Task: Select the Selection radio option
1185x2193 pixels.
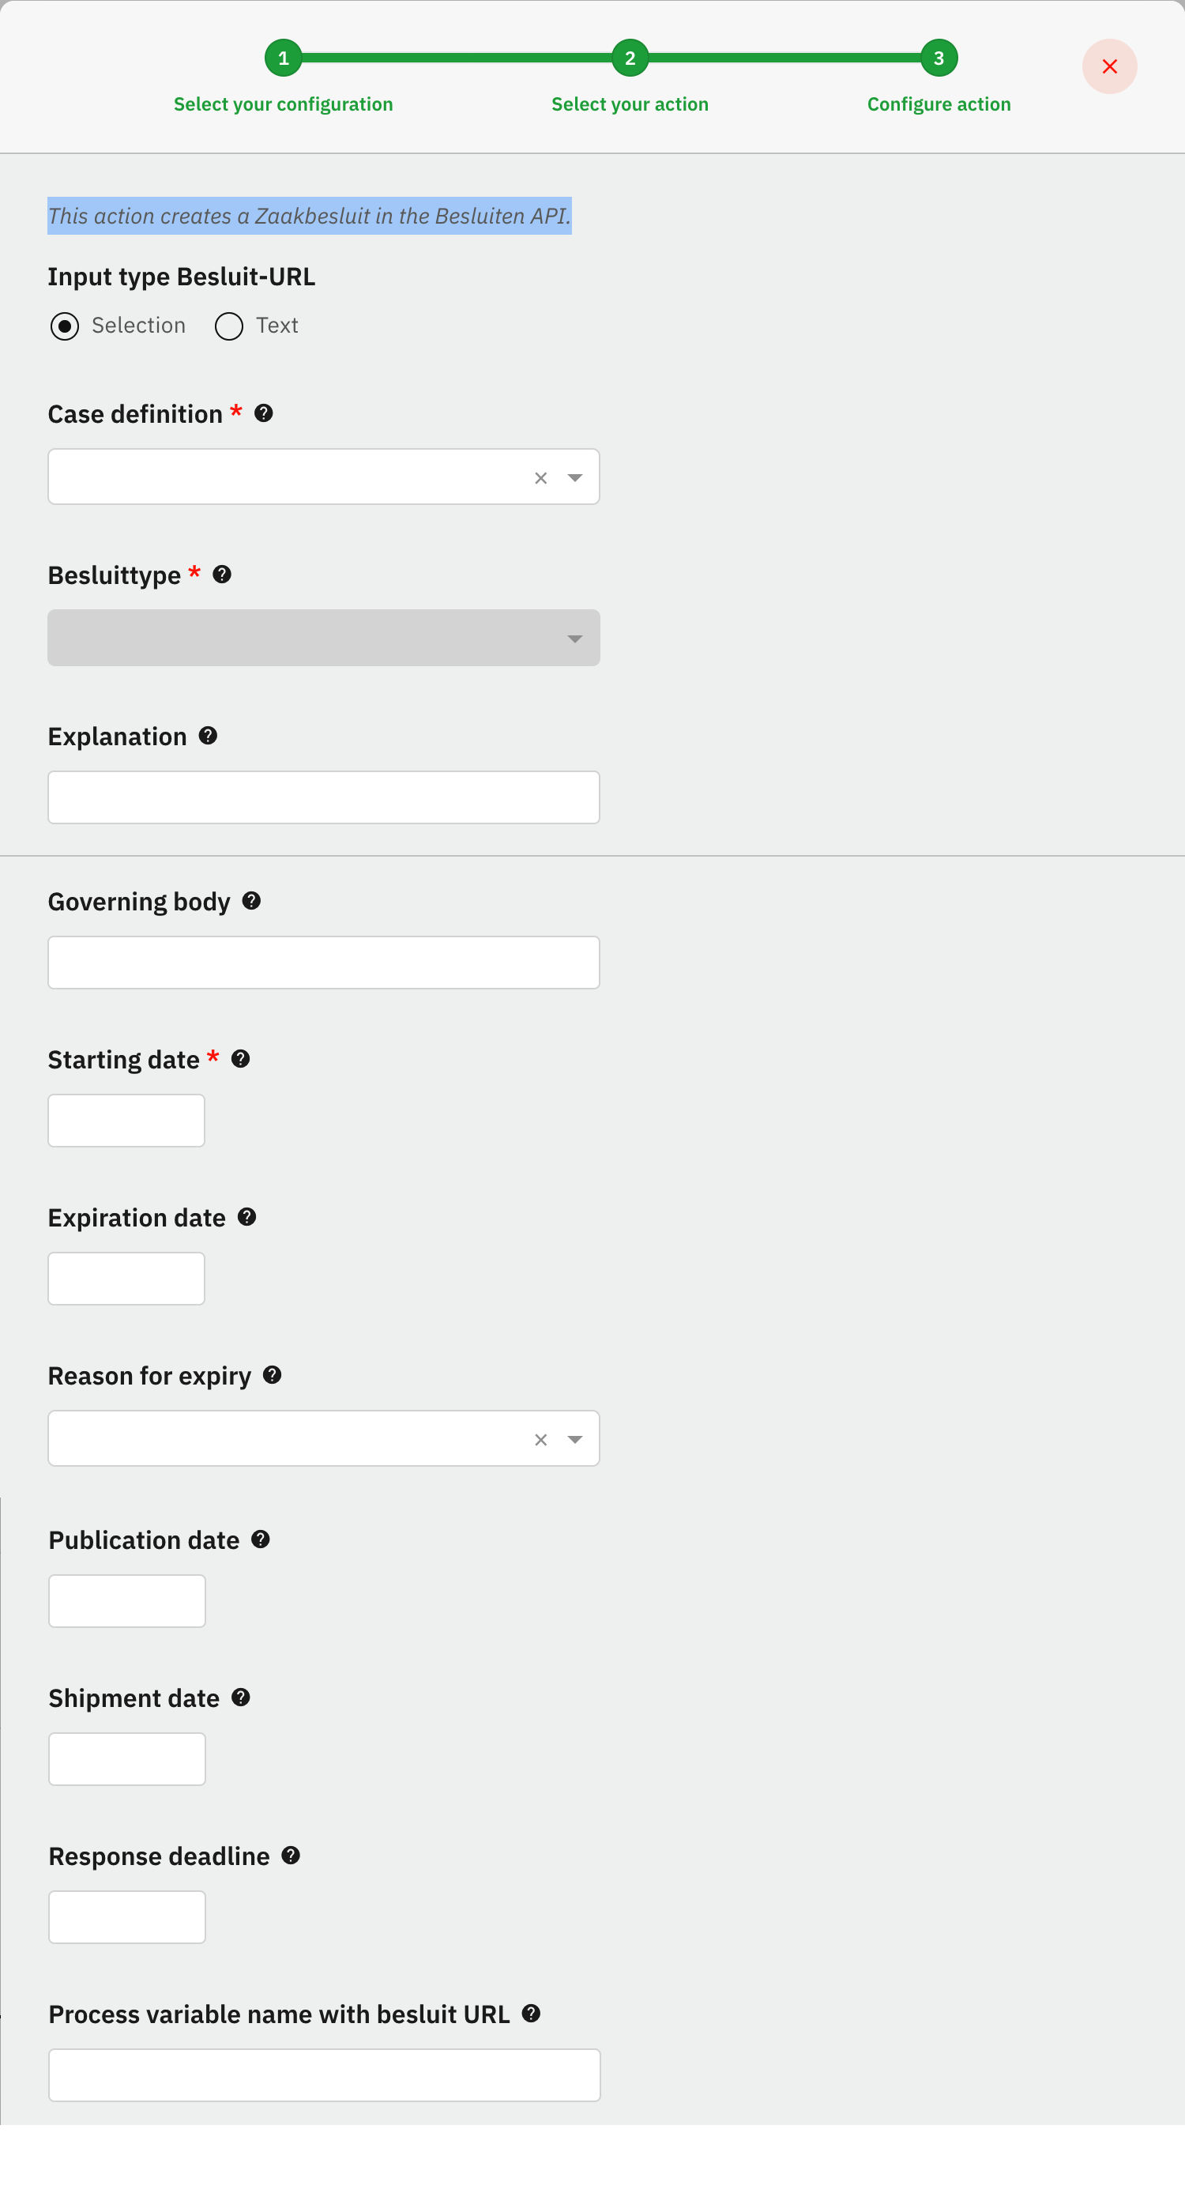Action: (x=65, y=326)
